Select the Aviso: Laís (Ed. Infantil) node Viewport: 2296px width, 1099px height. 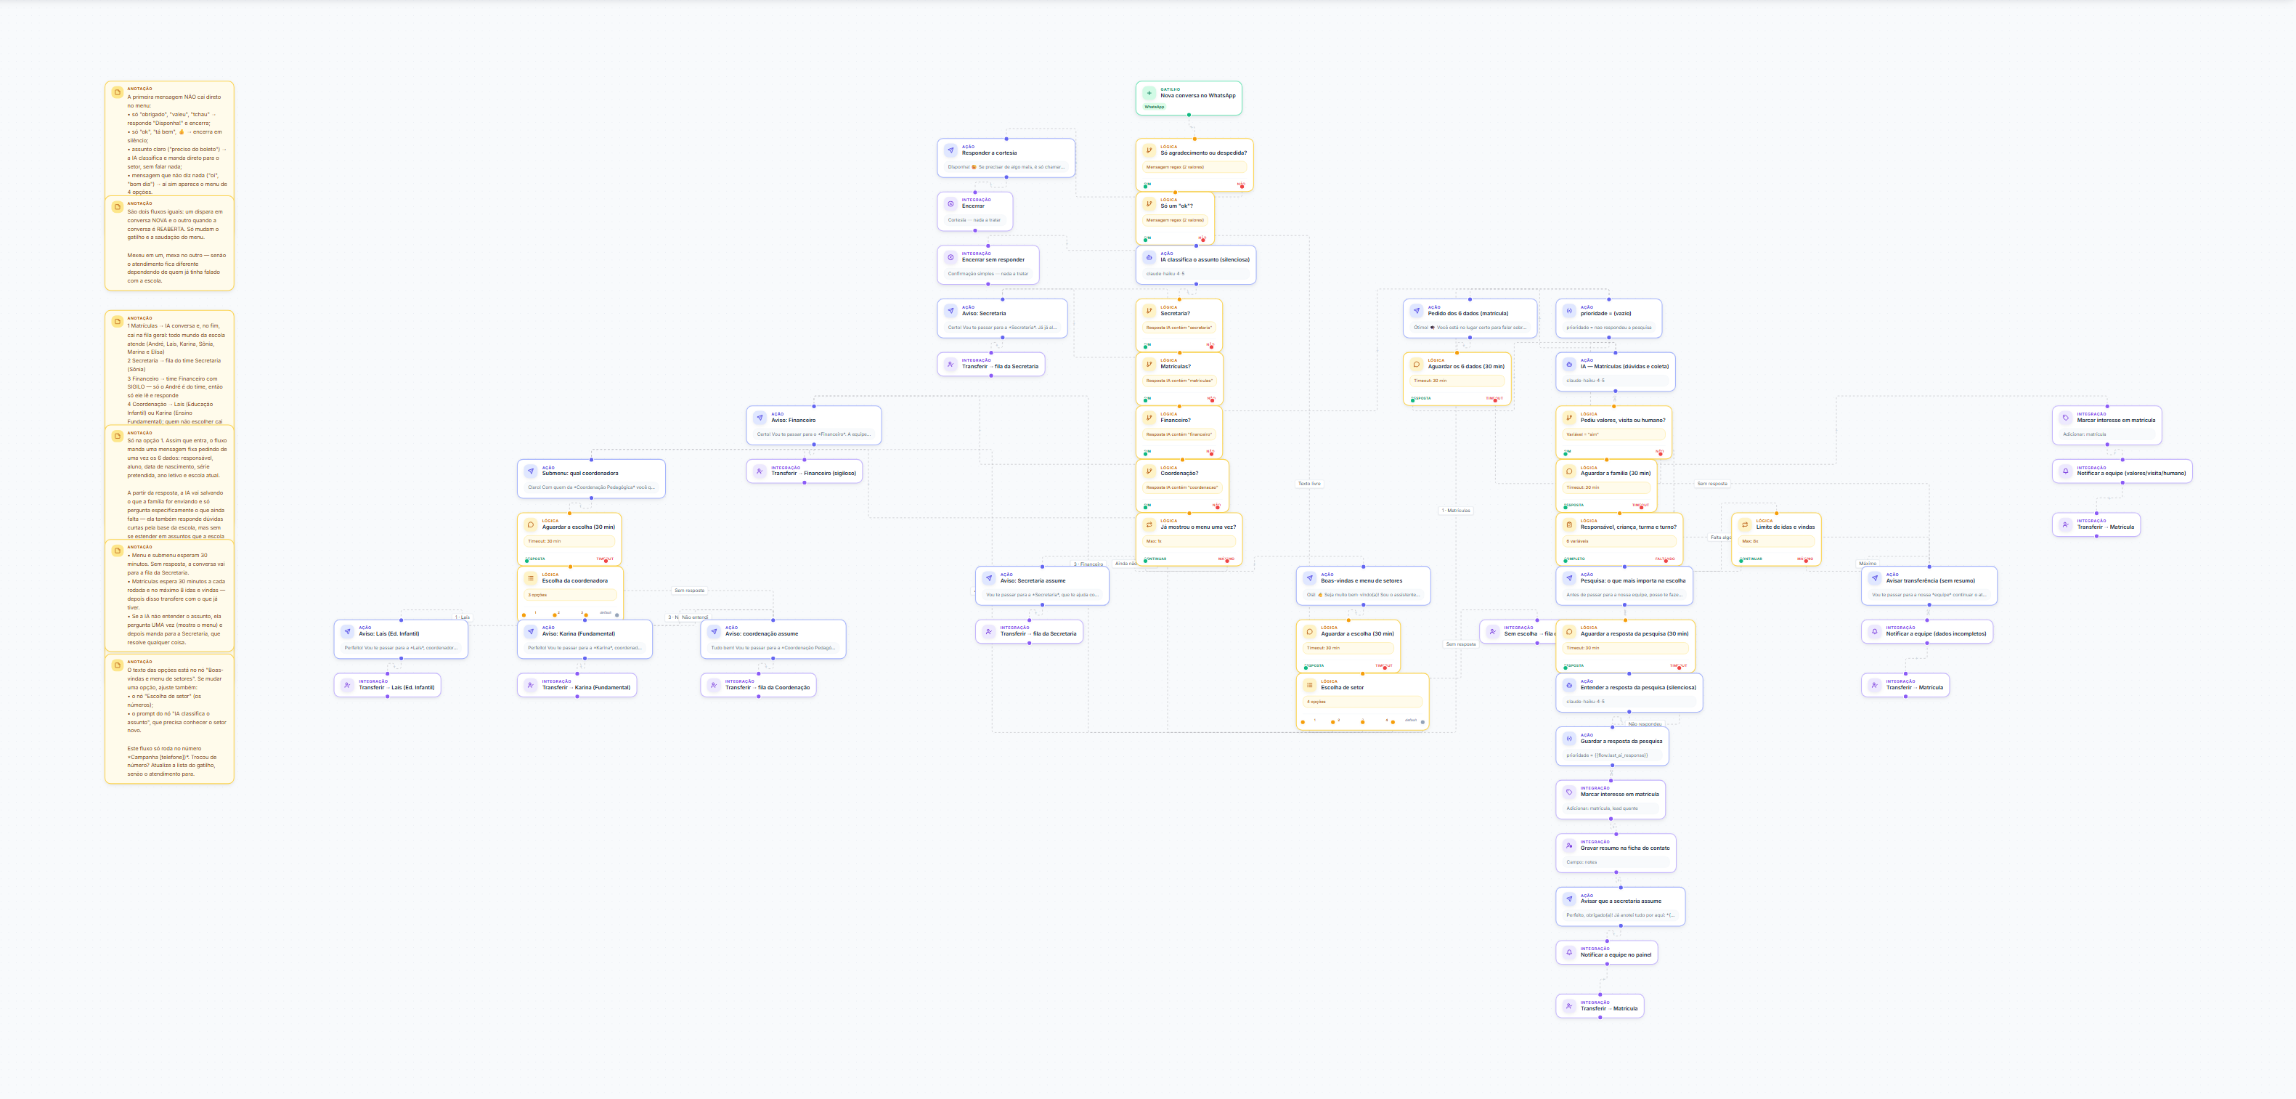point(401,639)
